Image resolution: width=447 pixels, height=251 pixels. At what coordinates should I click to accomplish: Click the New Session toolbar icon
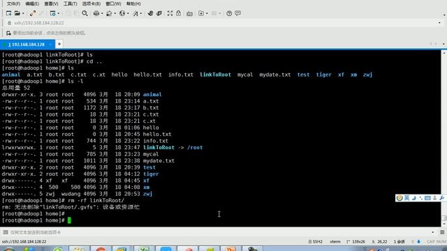coord(8,13)
